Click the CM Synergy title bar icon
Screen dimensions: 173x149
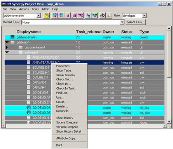4,4
